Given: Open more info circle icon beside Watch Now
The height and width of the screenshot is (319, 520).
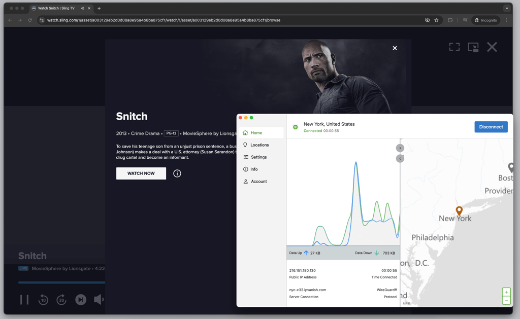Looking at the screenshot, I should click(x=177, y=173).
